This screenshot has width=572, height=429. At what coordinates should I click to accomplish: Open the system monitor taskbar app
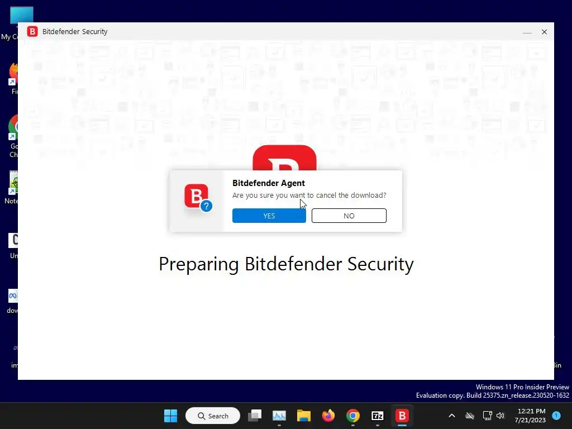pyautogui.click(x=279, y=416)
